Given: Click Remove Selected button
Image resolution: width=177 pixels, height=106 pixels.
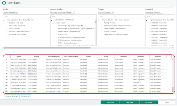Looking at the screenshot, I should pyautogui.click(x=12, y=96).
